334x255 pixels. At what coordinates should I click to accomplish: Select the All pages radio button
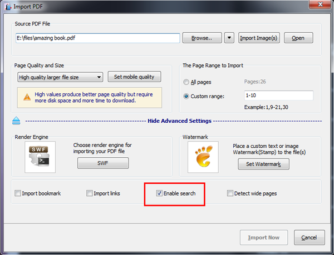click(x=186, y=82)
